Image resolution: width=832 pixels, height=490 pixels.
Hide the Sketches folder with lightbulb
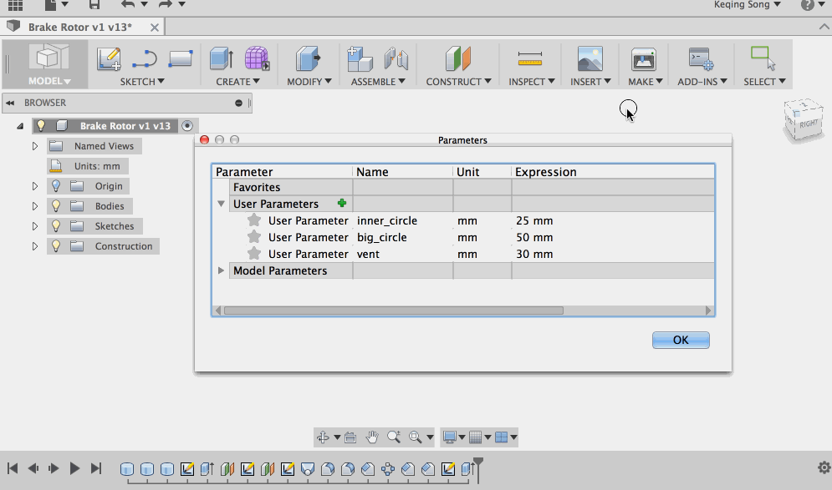(57, 226)
